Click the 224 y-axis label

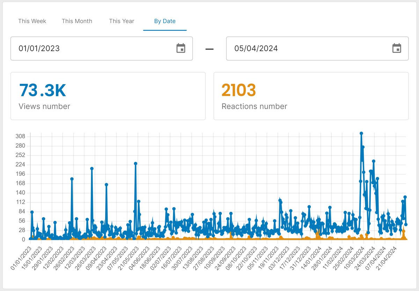(x=20, y=165)
